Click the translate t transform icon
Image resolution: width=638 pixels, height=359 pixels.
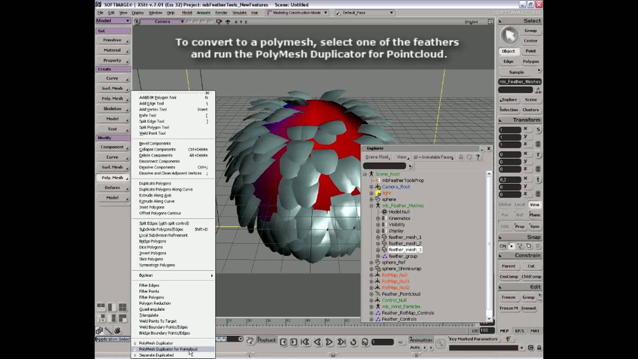coord(539,180)
